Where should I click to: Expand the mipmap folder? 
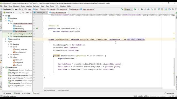8,54
